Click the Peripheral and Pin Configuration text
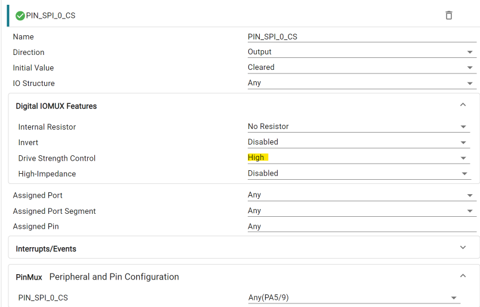Viewport: 480px width, 307px height. point(114,277)
